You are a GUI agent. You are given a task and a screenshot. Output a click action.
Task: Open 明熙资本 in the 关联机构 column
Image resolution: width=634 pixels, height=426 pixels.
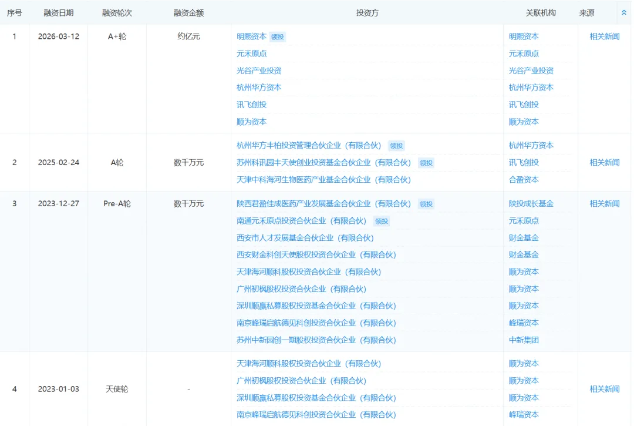coord(524,36)
